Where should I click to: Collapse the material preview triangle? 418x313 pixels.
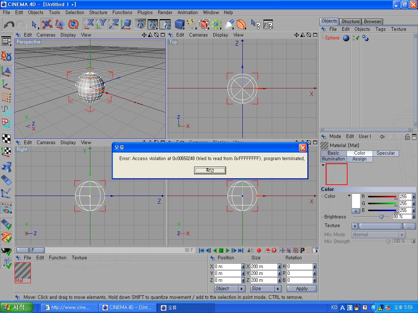[323, 165]
